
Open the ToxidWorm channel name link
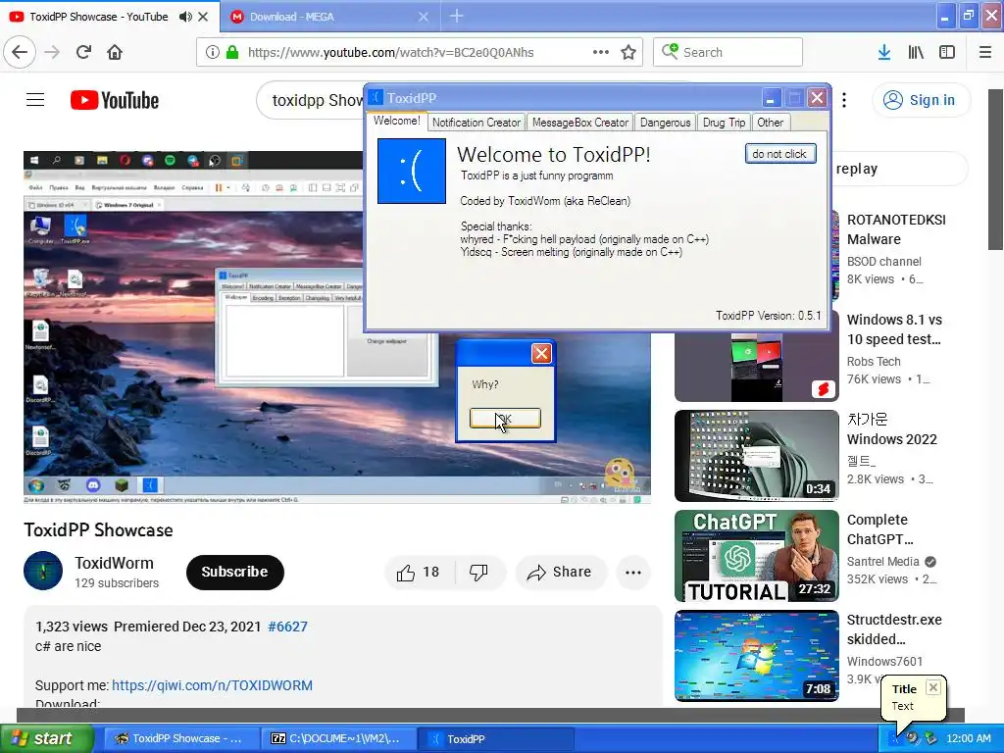point(114,563)
